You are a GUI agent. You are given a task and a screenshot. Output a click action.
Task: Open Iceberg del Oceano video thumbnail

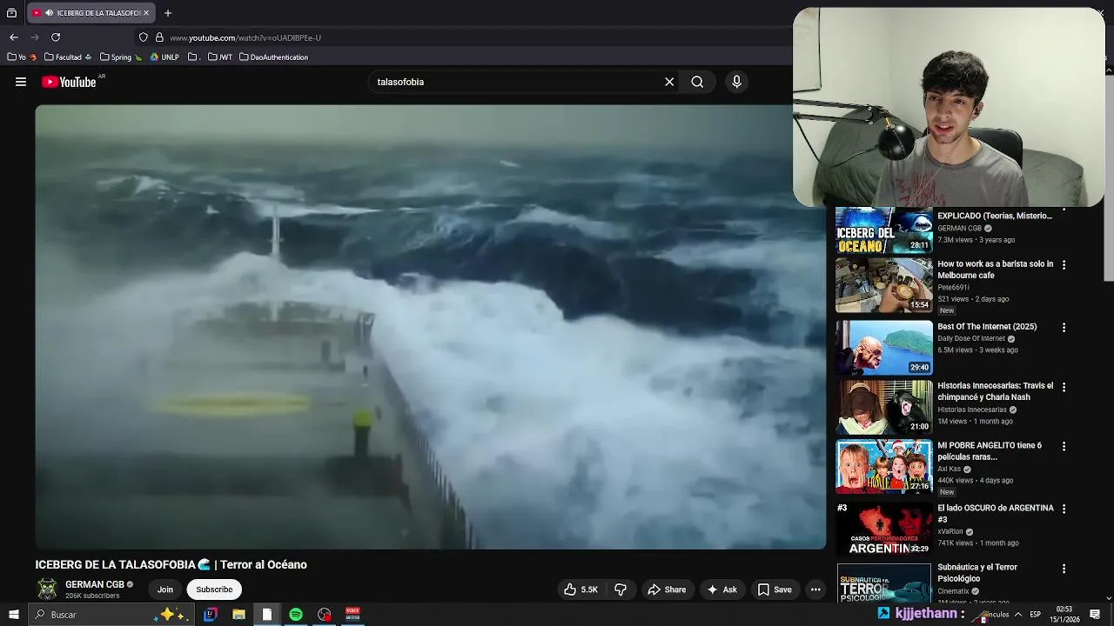click(883, 230)
